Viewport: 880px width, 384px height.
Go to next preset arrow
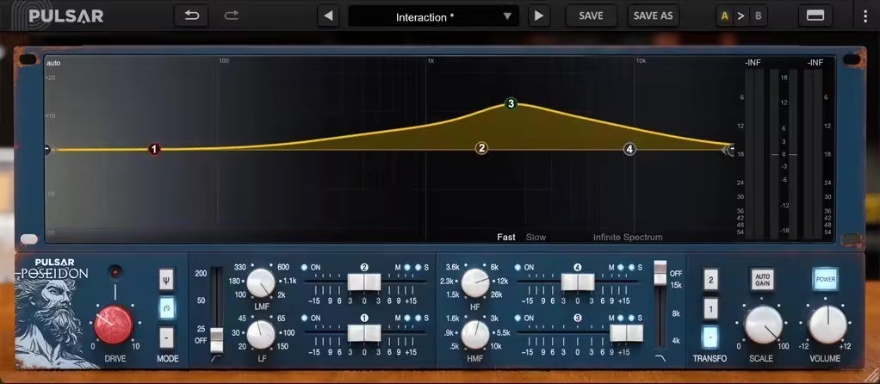(539, 15)
